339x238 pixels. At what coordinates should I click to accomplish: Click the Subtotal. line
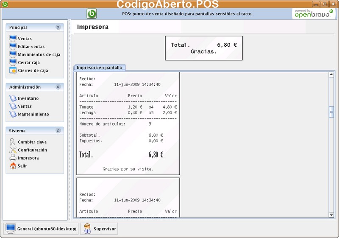121,135
